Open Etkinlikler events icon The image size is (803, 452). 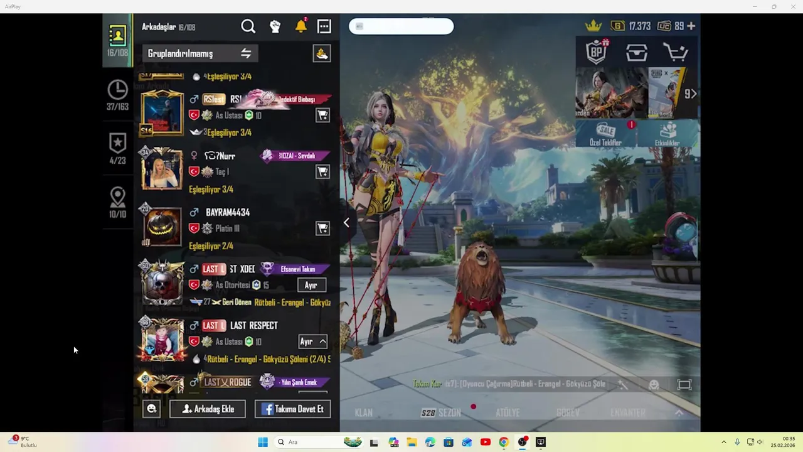tap(667, 134)
